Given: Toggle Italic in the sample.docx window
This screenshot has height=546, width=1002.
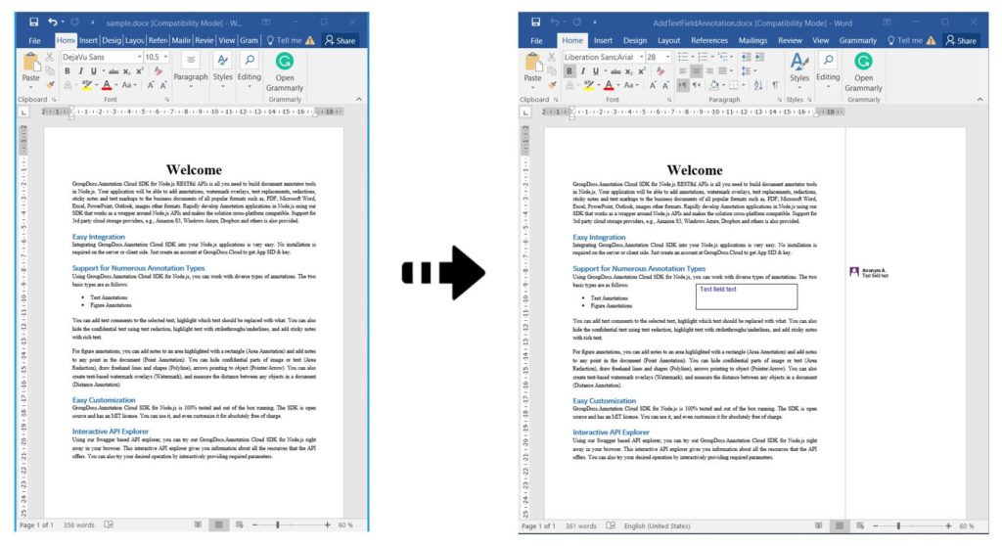Looking at the screenshot, I should (80, 71).
